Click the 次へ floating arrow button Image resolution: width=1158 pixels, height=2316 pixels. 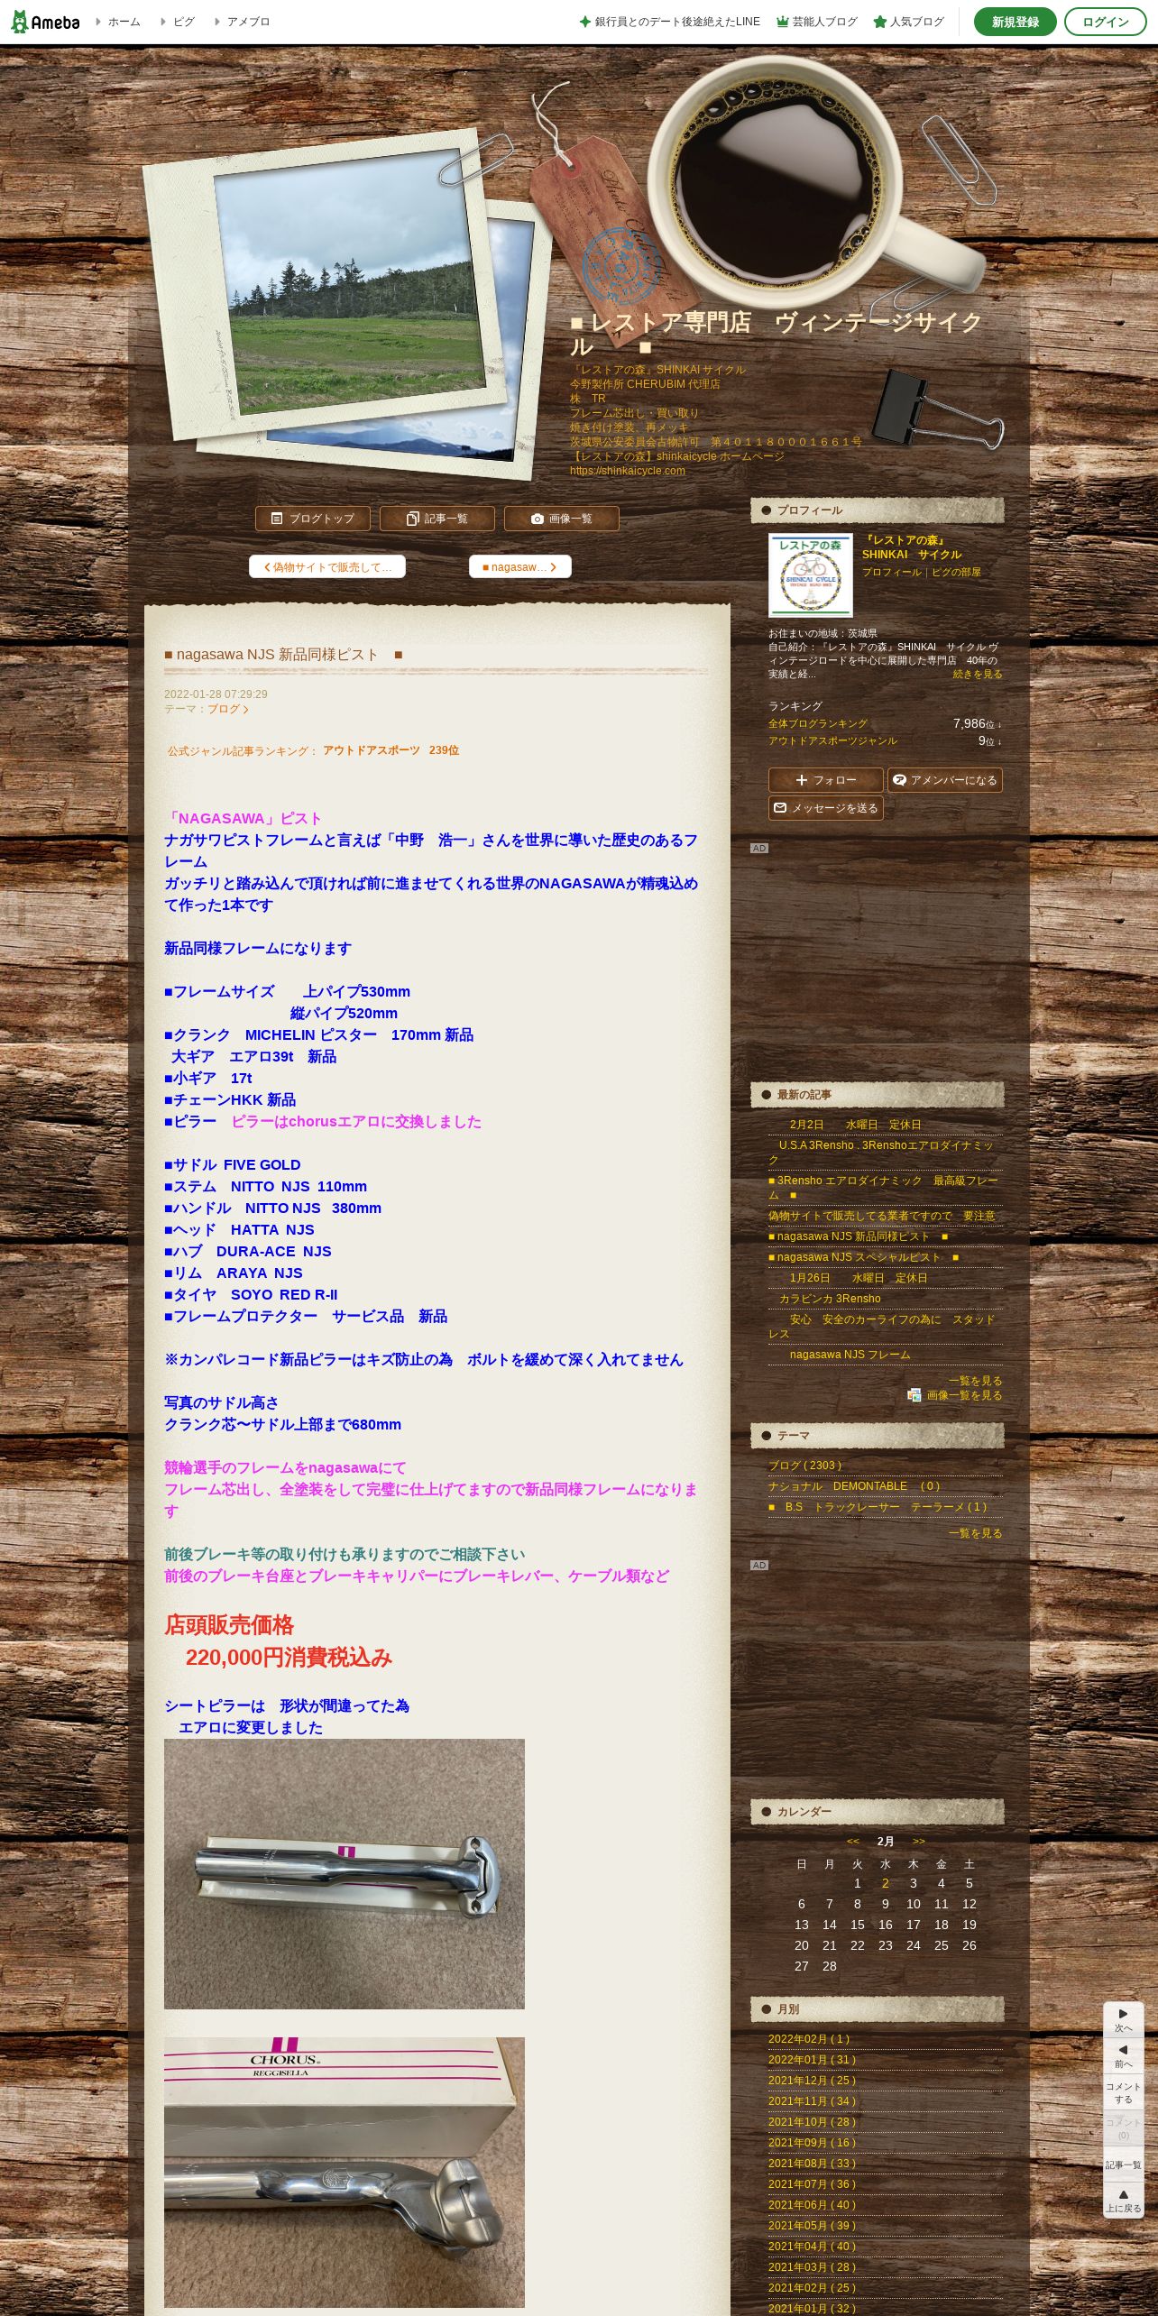[x=1123, y=2019]
